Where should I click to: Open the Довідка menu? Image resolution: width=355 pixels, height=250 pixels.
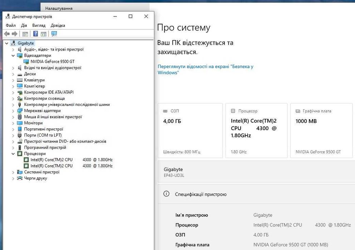point(58,25)
